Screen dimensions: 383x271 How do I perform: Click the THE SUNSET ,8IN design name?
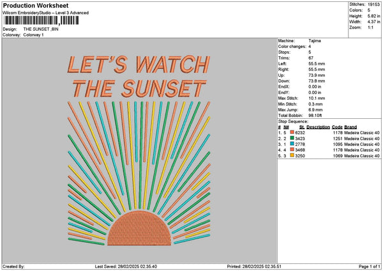click(41, 29)
